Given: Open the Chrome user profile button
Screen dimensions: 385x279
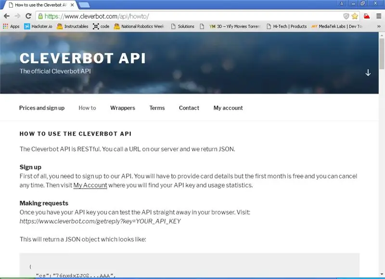Looking at the screenshot, I should 342,3.
